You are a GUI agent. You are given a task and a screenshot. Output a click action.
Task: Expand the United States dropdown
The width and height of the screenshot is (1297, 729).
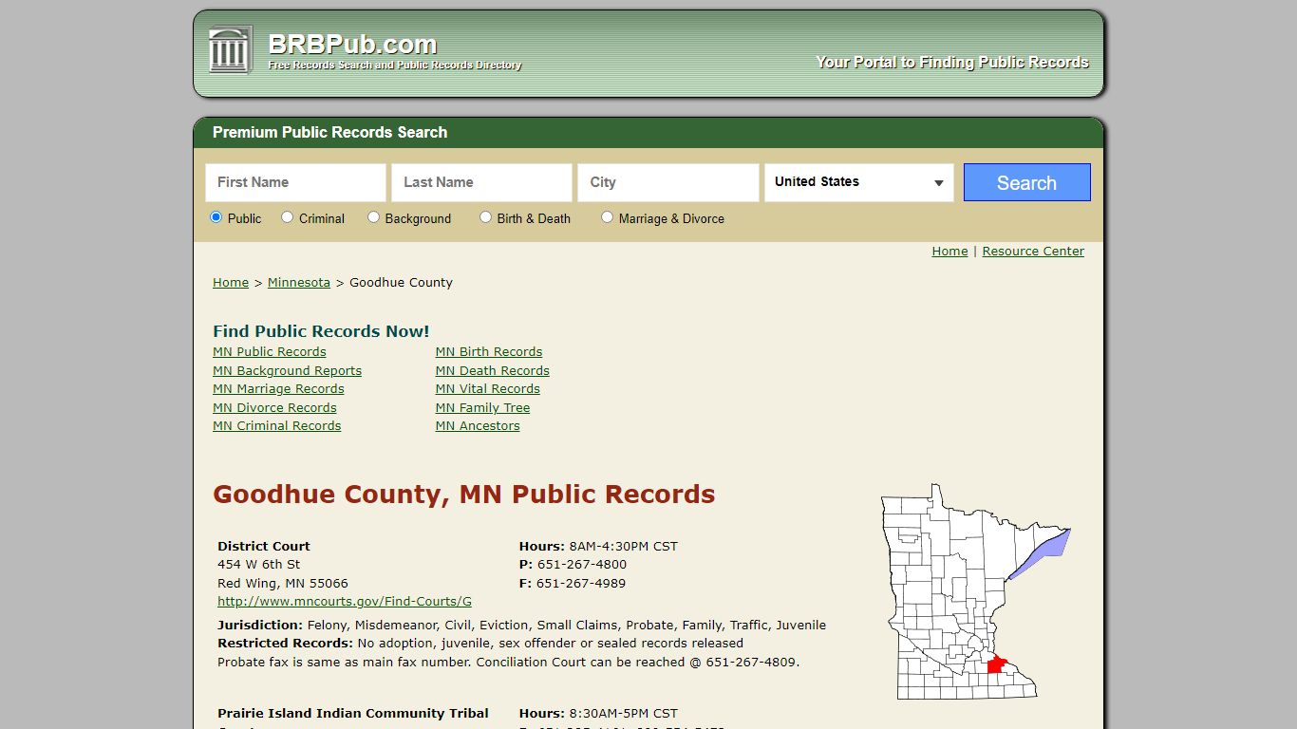(x=858, y=182)
